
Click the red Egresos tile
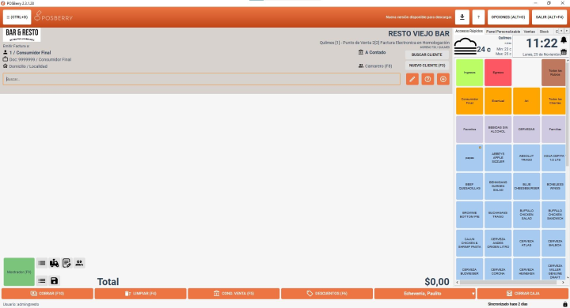(x=498, y=73)
